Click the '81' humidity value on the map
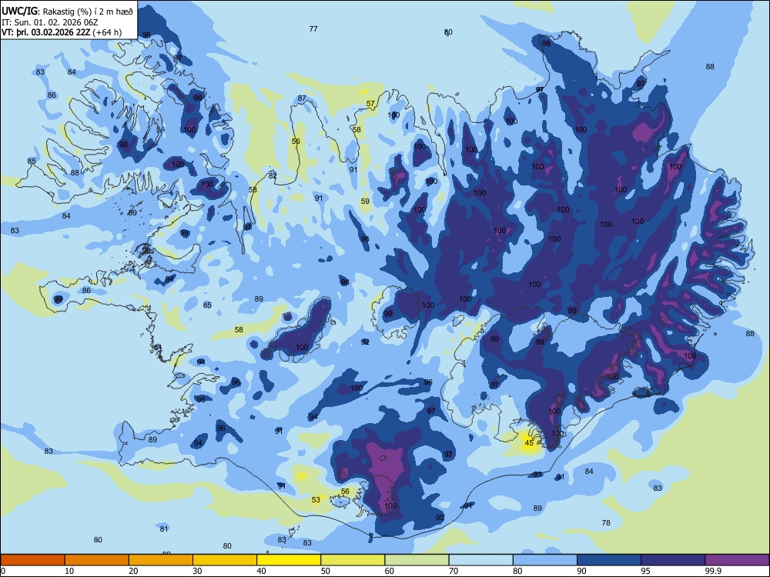Image resolution: width=770 pixels, height=577 pixels. (x=164, y=529)
